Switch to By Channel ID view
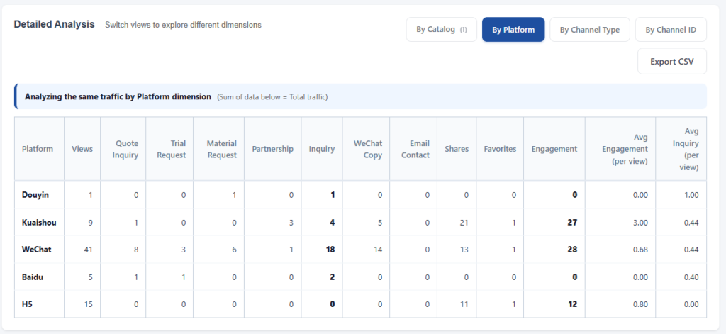The width and height of the screenshot is (726, 334). pyautogui.click(x=671, y=30)
